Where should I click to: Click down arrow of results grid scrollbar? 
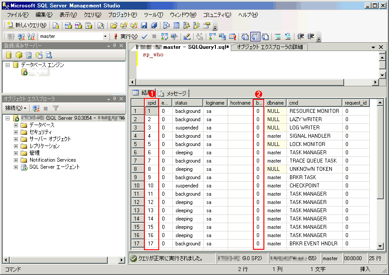pyautogui.click(x=380, y=246)
